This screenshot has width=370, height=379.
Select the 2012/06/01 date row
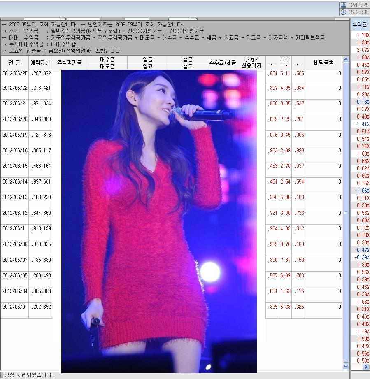click(14, 307)
